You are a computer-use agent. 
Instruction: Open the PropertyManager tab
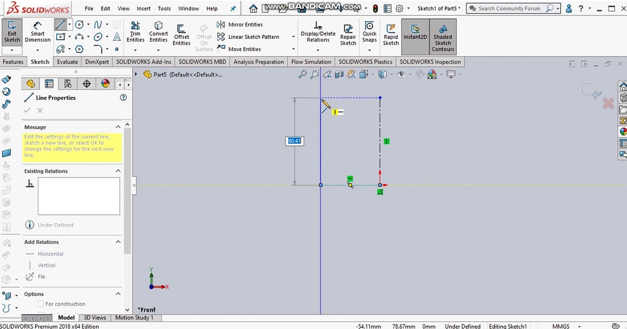(49, 84)
